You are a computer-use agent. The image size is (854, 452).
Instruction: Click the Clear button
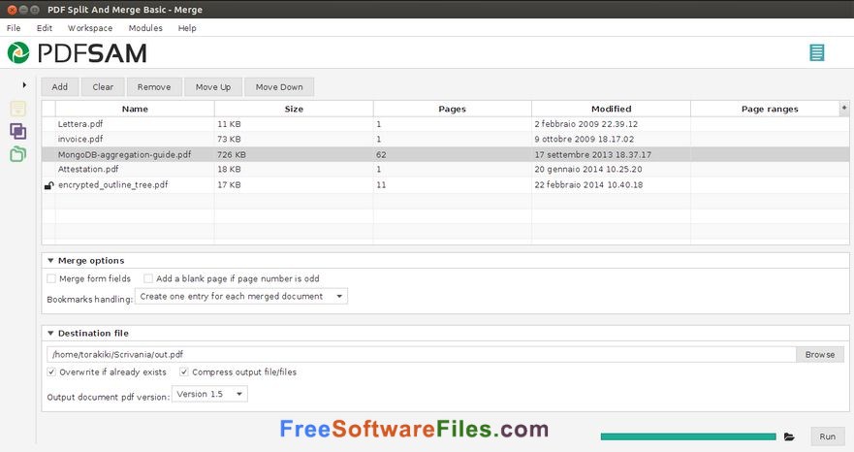103,86
